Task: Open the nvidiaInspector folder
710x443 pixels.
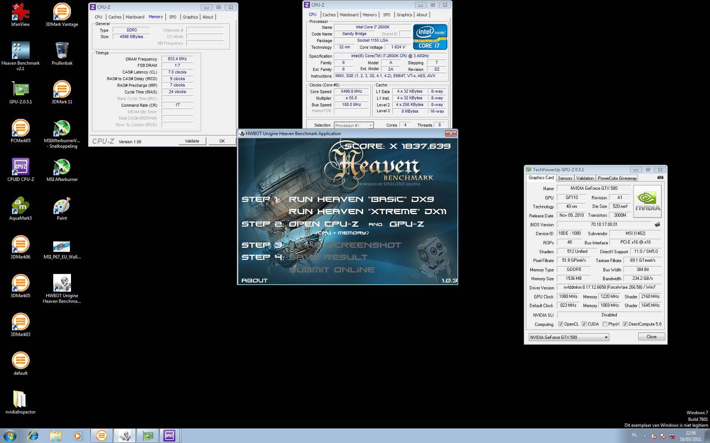Action: [x=20, y=402]
